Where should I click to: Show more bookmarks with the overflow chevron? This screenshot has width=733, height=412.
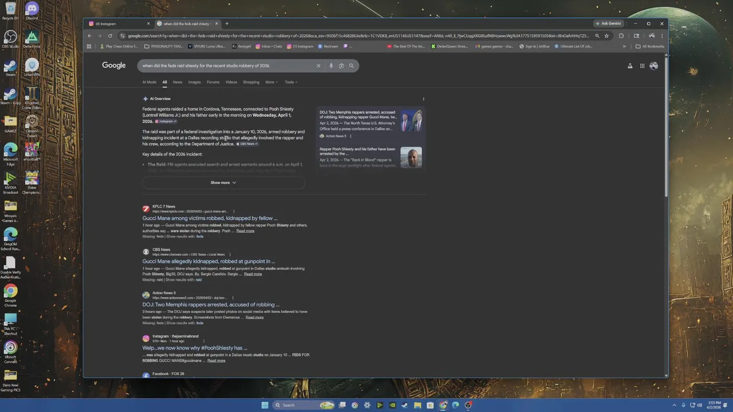(x=624, y=46)
